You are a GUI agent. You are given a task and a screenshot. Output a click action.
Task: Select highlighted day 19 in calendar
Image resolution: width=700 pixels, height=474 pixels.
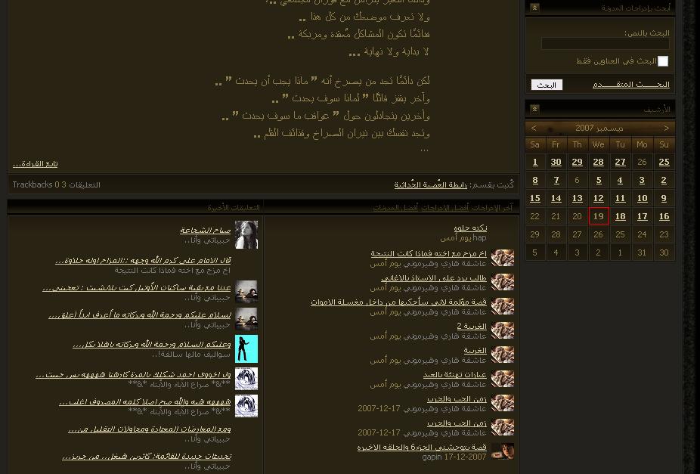point(599,216)
